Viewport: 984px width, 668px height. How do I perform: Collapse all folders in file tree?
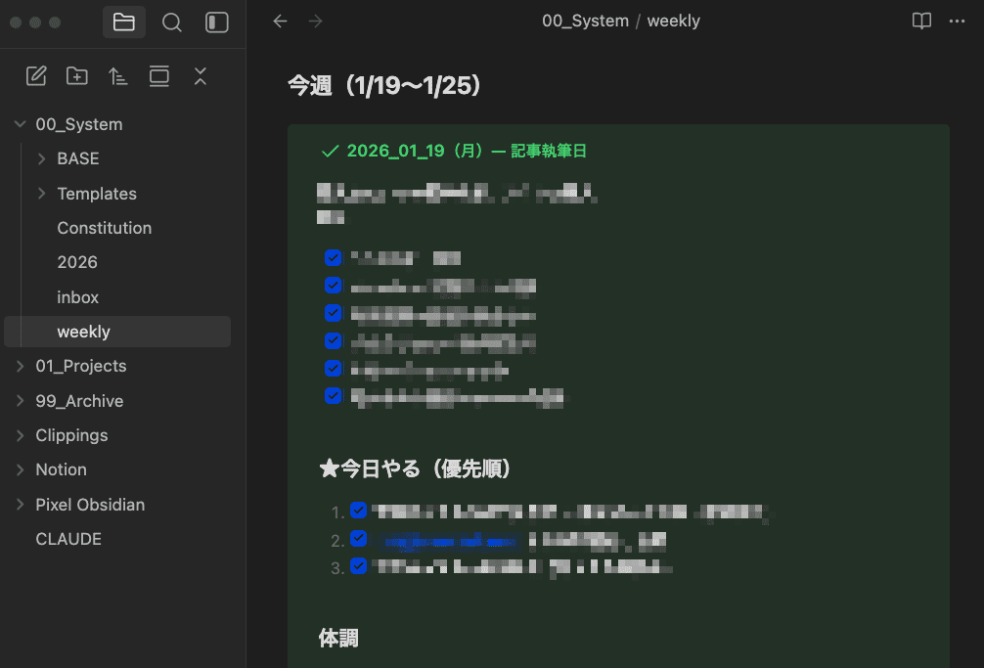201,76
